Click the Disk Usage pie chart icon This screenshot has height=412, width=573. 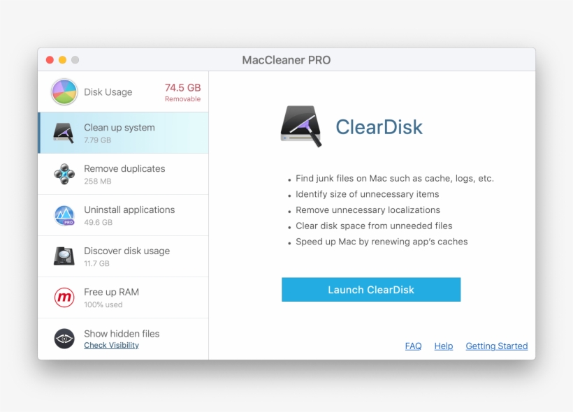click(x=64, y=92)
